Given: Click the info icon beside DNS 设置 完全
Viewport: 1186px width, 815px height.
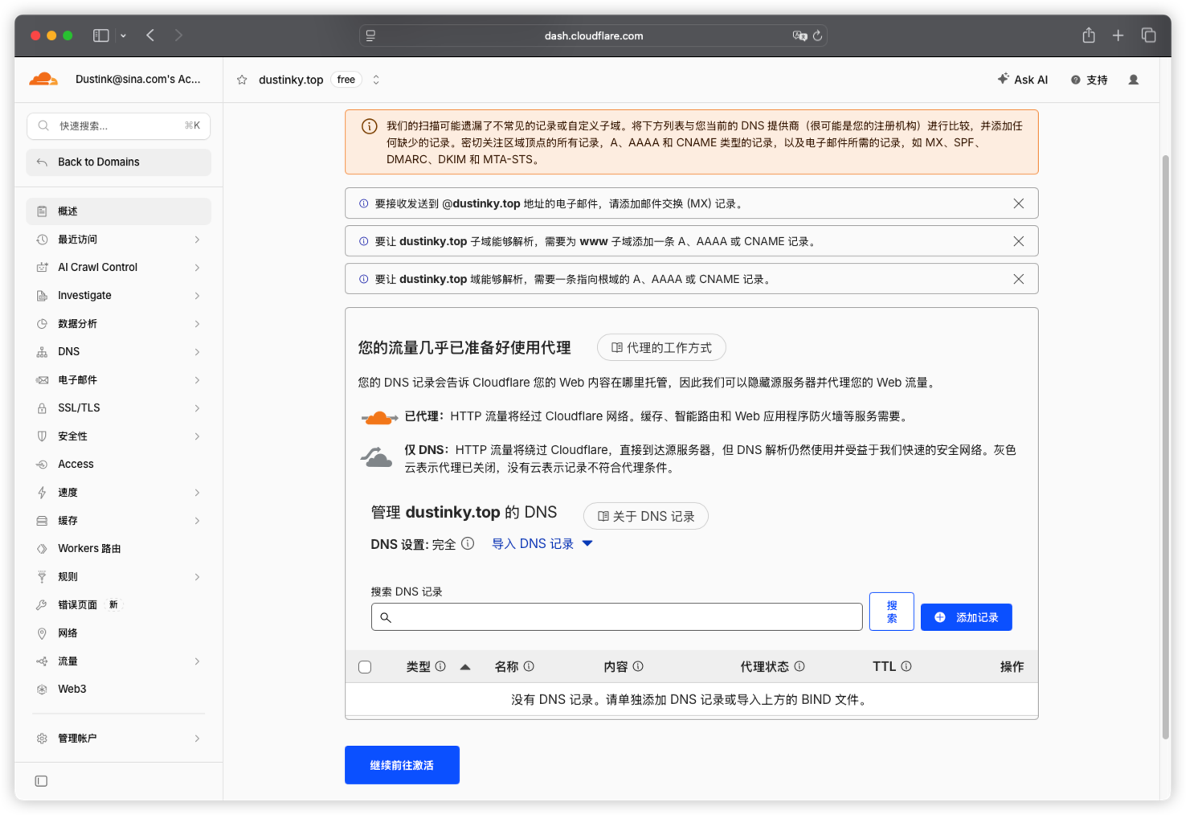Looking at the screenshot, I should coord(468,543).
